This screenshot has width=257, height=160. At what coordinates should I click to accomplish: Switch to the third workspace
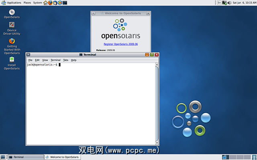click(x=240, y=157)
